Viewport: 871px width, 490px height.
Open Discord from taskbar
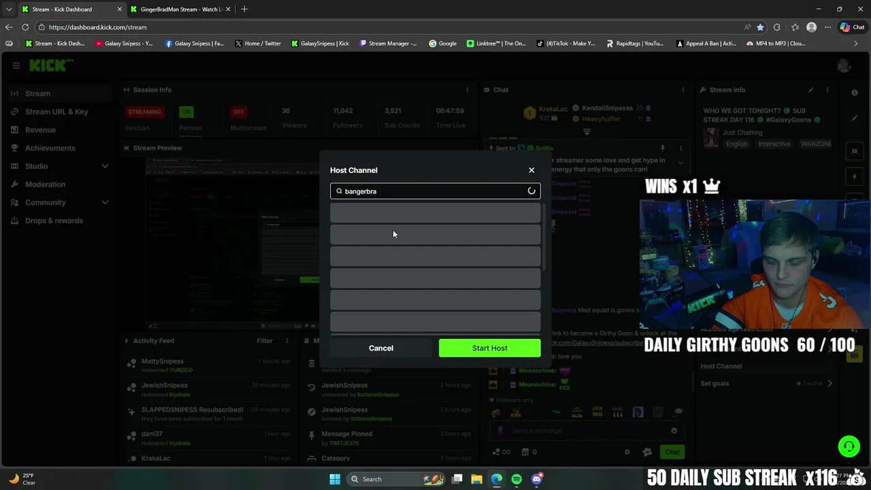click(537, 479)
